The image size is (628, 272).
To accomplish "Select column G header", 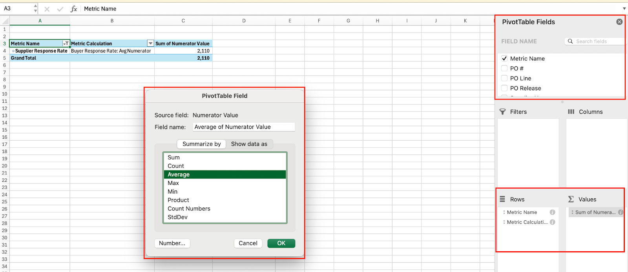I will point(348,21).
